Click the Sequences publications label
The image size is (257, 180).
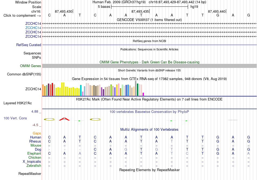coord(32,53)
